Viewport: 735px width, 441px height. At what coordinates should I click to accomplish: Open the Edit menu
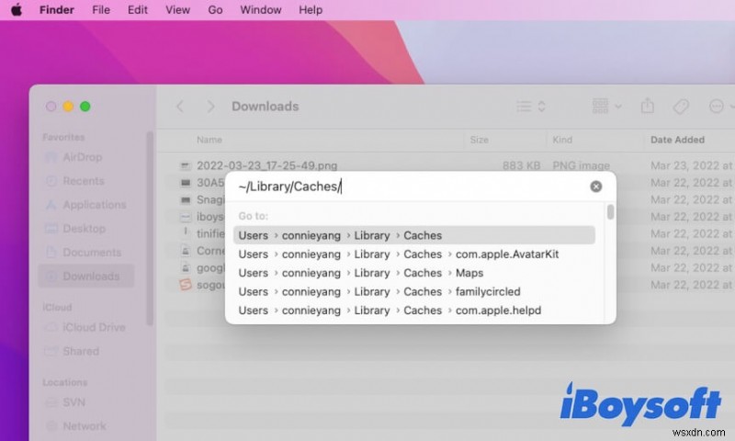pyautogui.click(x=137, y=10)
